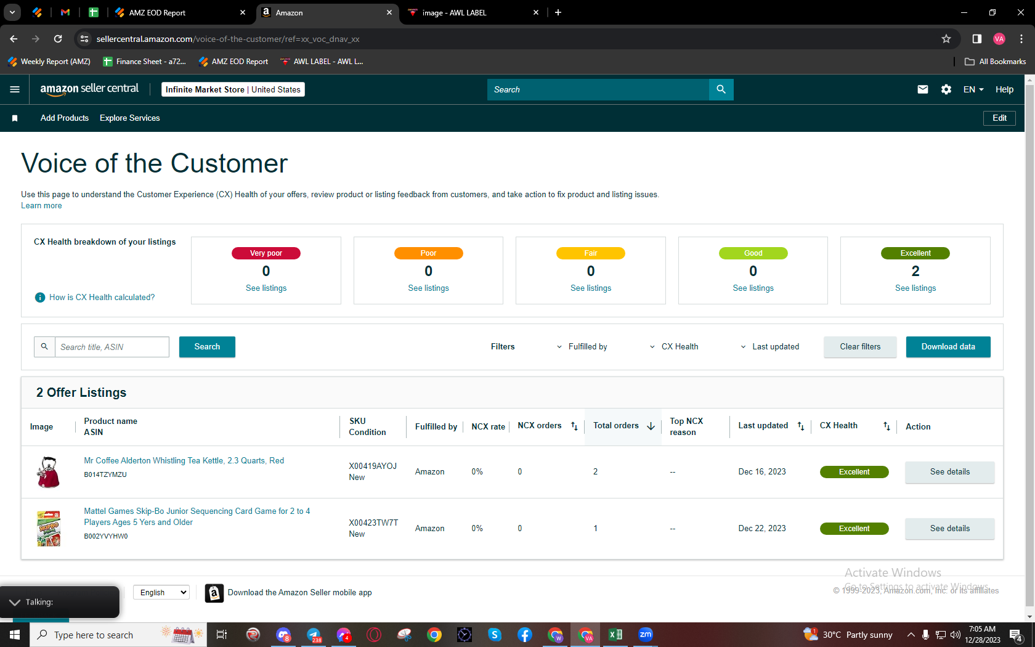Show hidden system tray icons
This screenshot has height=647, width=1035.
point(911,635)
